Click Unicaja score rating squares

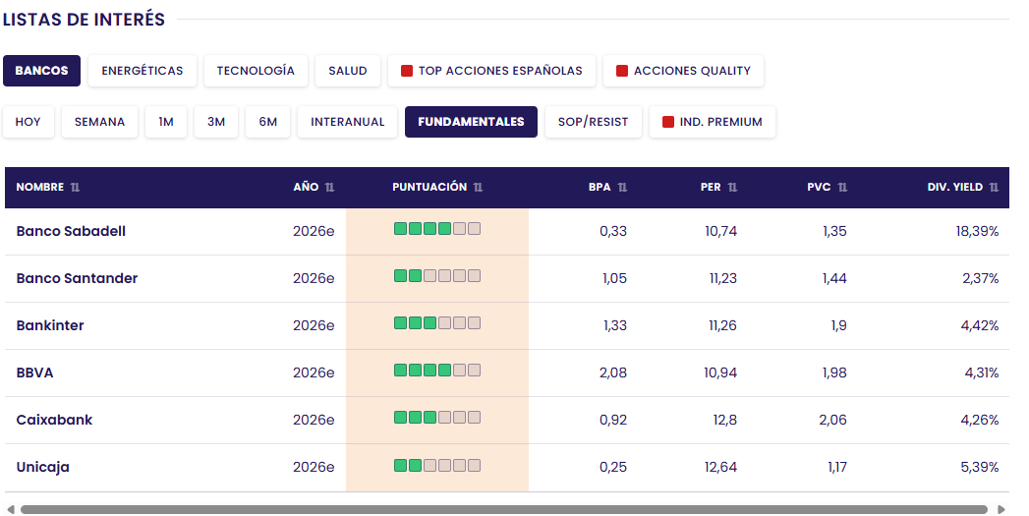[437, 466]
